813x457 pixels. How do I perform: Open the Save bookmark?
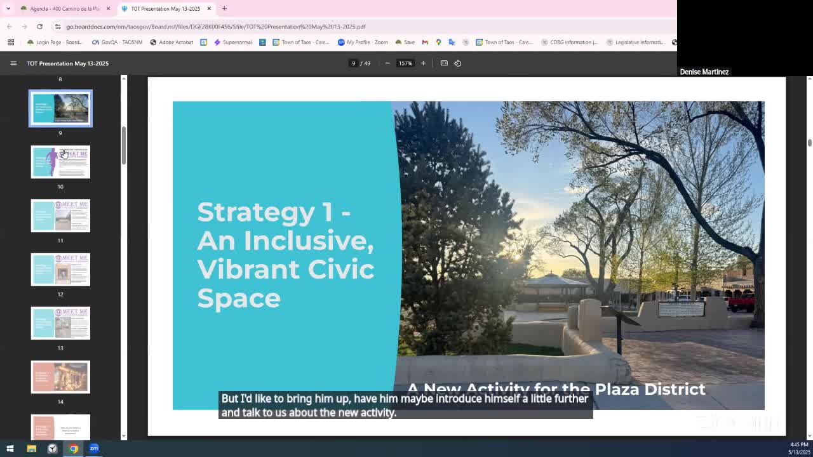(405, 42)
